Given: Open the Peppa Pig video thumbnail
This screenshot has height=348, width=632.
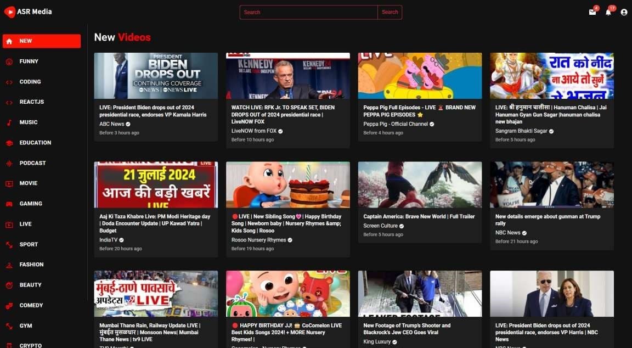Looking at the screenshot, I should click(420, 76).
